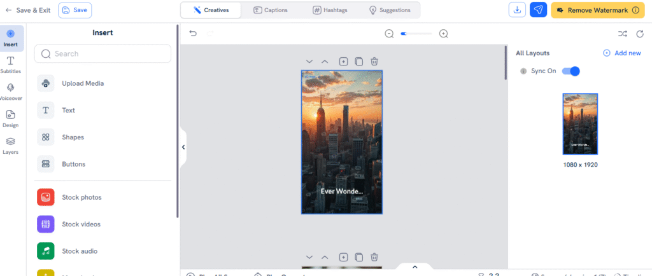Select the 1080 x 1920 layout thumbnail

click(x=580, y=124)
